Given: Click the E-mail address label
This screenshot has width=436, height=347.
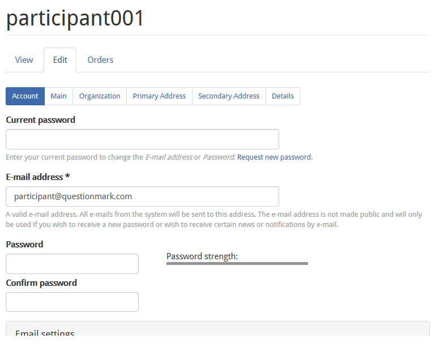Looking at the screenshot, I should pos(37,177).
